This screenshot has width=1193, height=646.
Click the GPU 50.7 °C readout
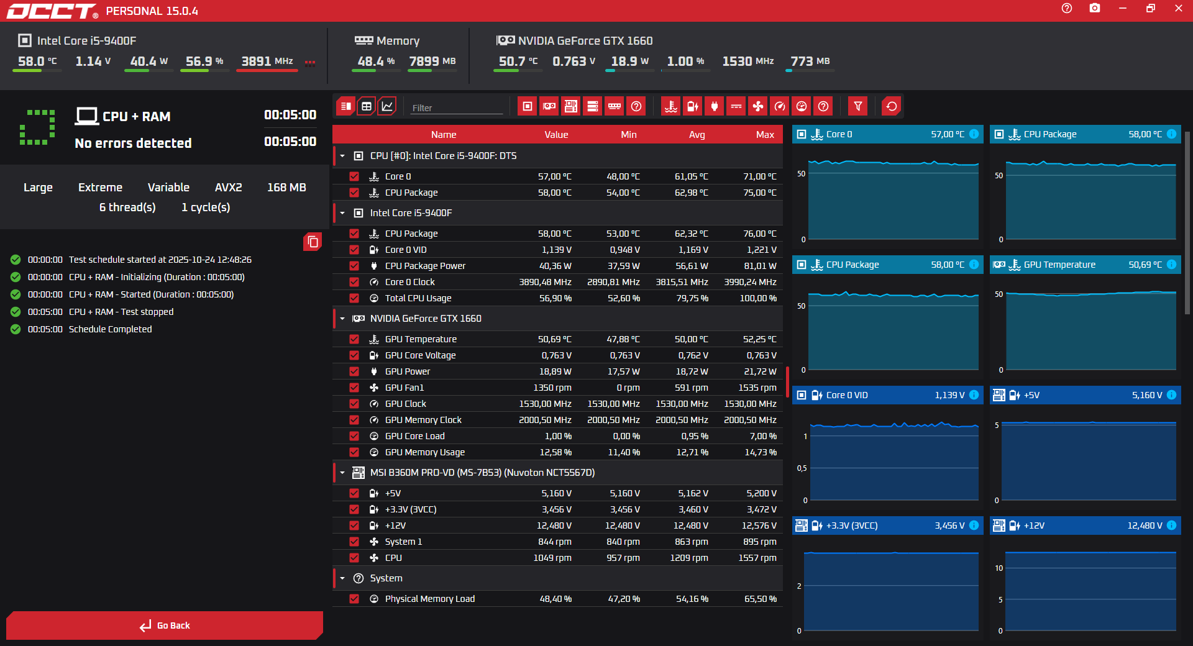pos(518,61)
